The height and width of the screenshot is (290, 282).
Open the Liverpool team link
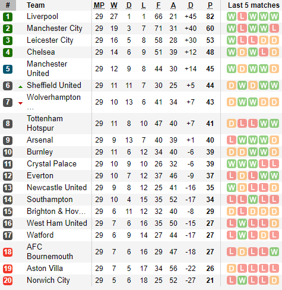click(x=42, y=17)
